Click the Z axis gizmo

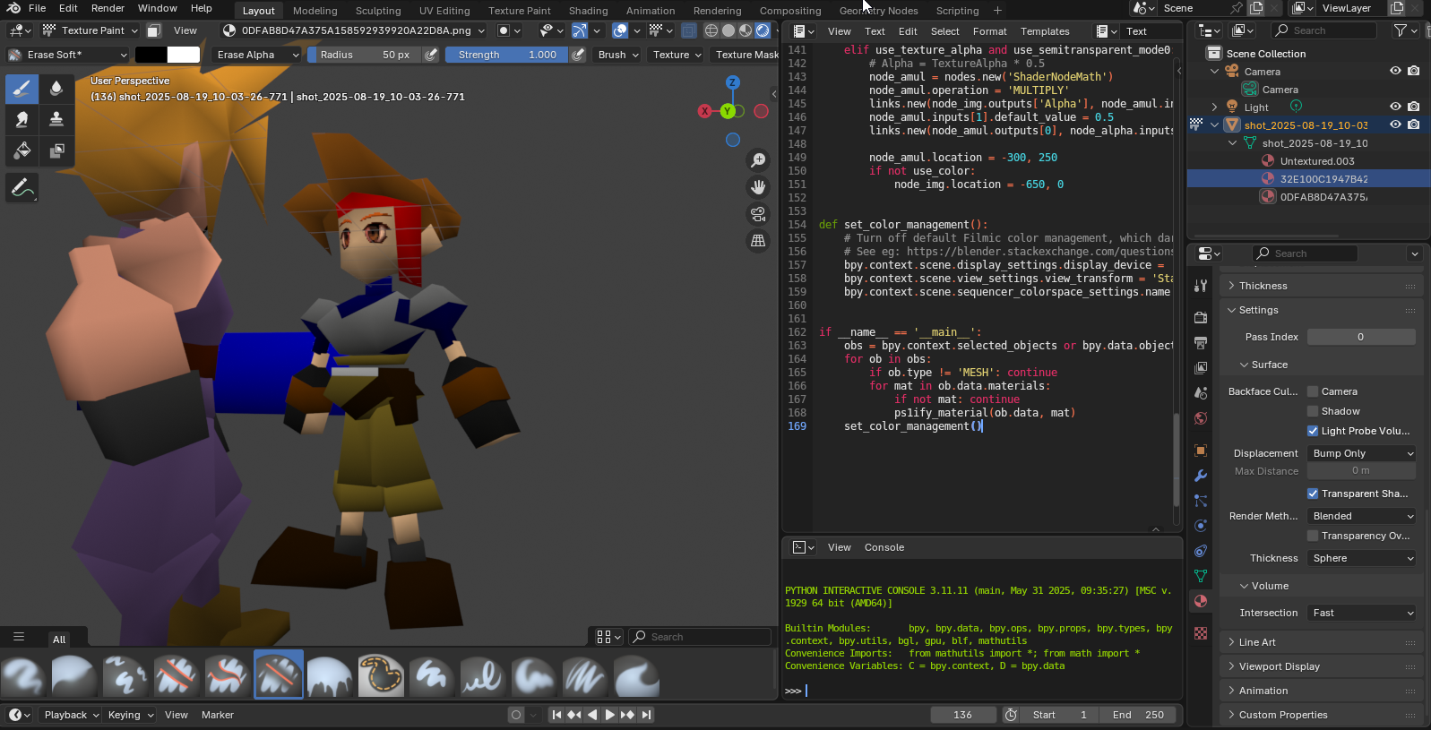tap(732, 82)
